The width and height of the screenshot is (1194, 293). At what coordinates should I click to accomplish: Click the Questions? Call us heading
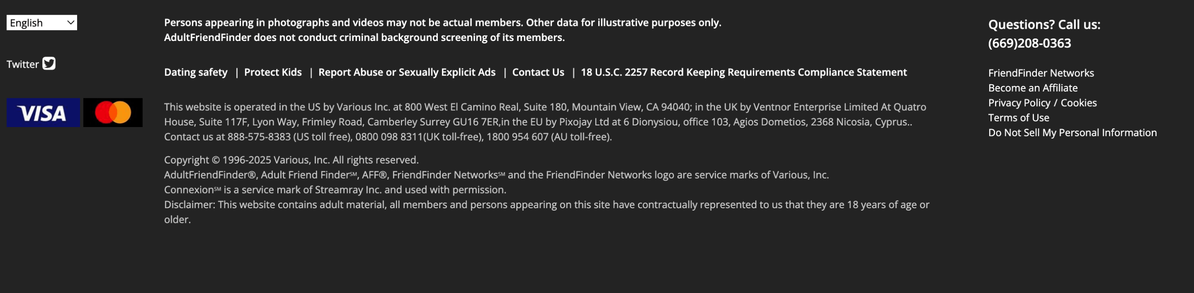(x=1044, y=25)
